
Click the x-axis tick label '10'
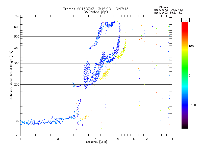coord(146,139)
